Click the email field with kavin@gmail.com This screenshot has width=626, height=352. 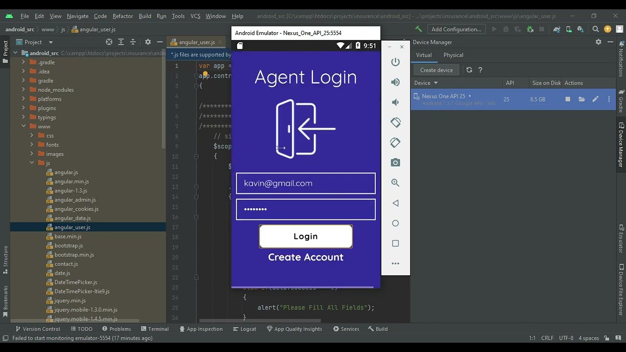(306, 183)
